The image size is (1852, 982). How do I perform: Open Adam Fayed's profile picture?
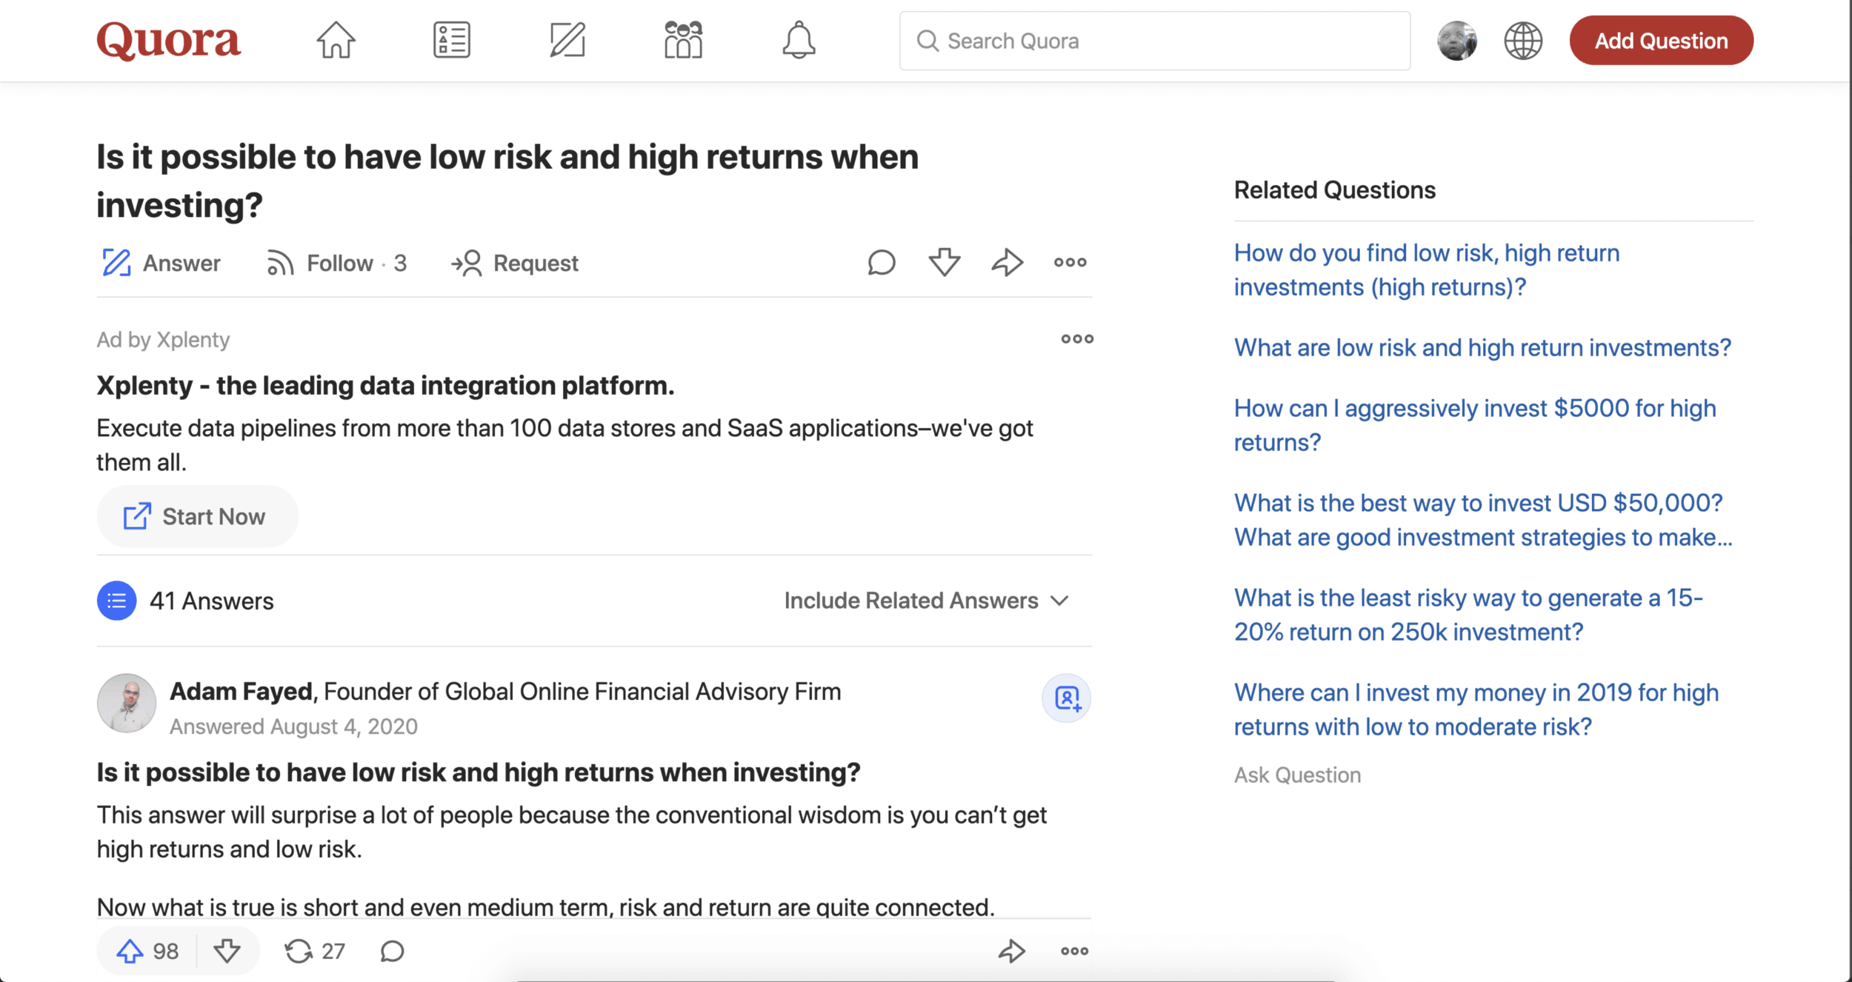127,704
